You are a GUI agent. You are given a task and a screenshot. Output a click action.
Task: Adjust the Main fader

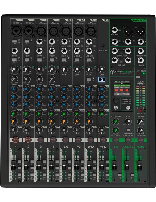point(139,165)
